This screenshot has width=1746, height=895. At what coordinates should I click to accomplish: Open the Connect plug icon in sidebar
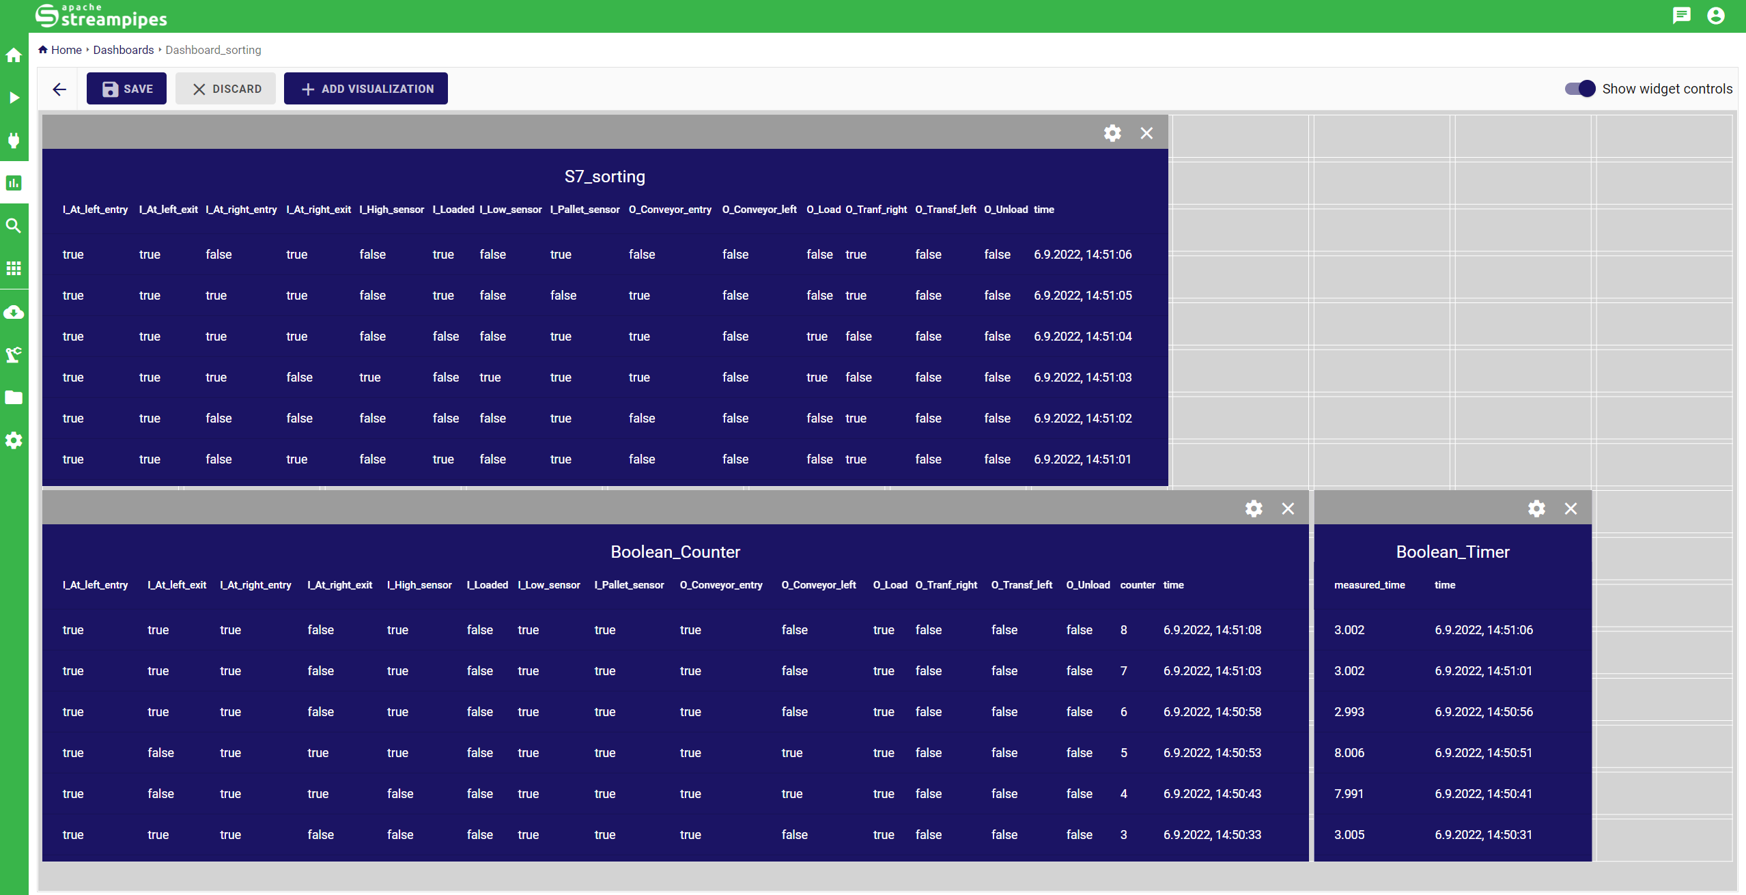(14, 141)
